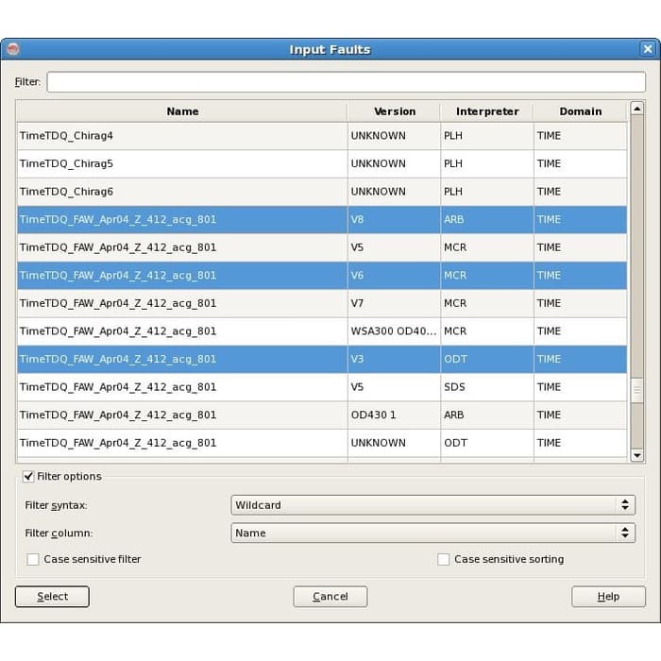Click the UNKNOWN cell in TimeTDQ_Chirag5 row

click(x=394, y=163)
